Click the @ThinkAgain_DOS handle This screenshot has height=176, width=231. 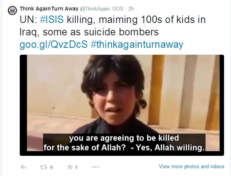(x=102, y=9)
